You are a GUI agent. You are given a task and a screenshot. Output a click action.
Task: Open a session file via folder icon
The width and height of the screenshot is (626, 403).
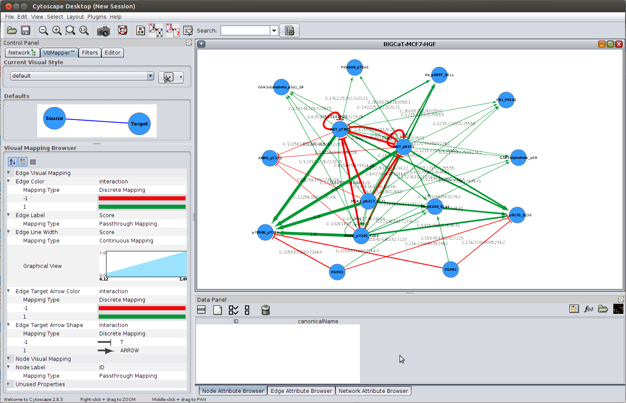click(12, 30)
